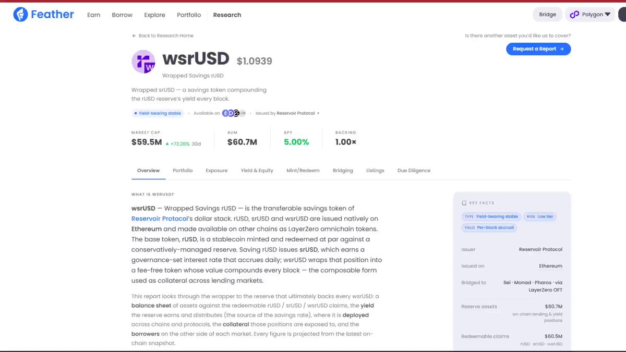Select the Bridging tab
Viewport: 626px width, 352px height.
[343, 171]
